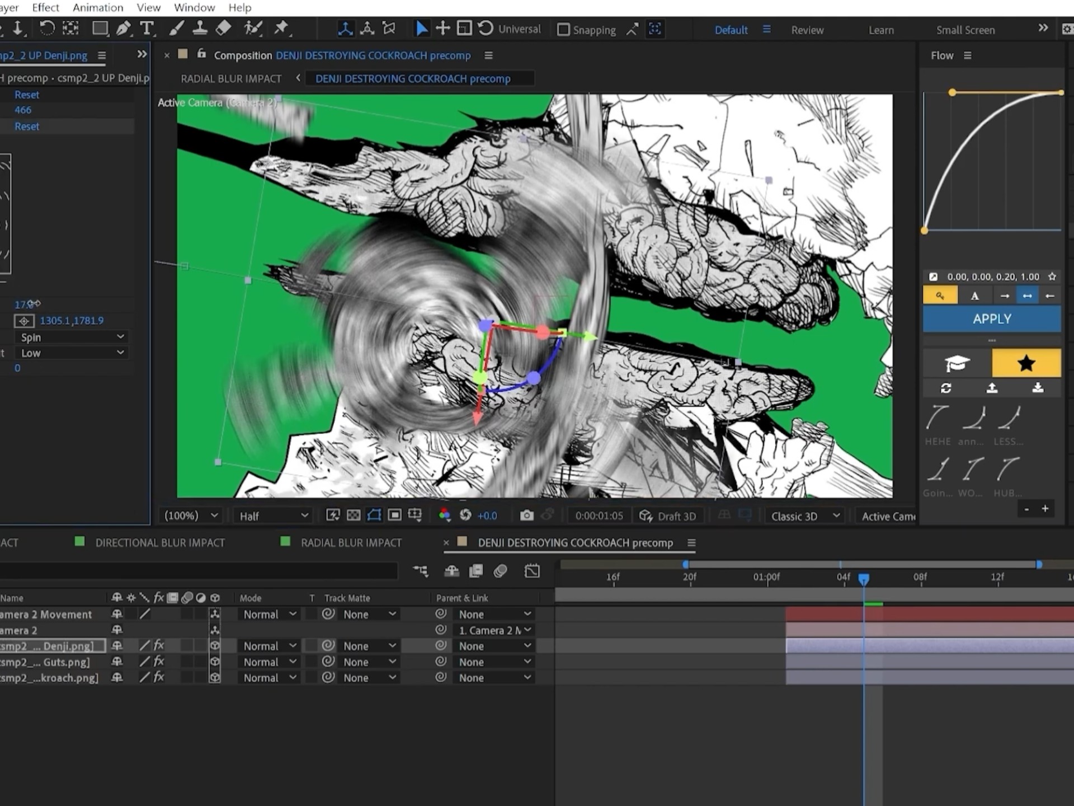The image size is (1074, 806).
Task: Reset exposure icon in viewer
Action: pos(465,516)
